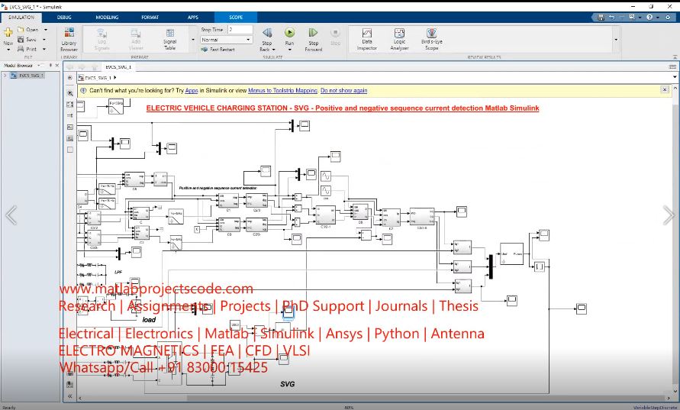Click the Zoom tool in canvas palette
Viewport: 680px width, 410px height.
coord(70,93)
